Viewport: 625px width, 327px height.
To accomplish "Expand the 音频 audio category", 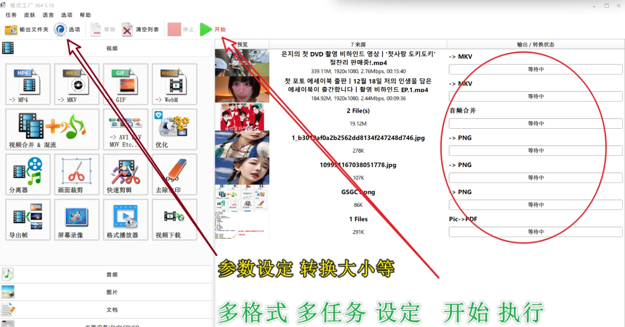I will (106, 275).
